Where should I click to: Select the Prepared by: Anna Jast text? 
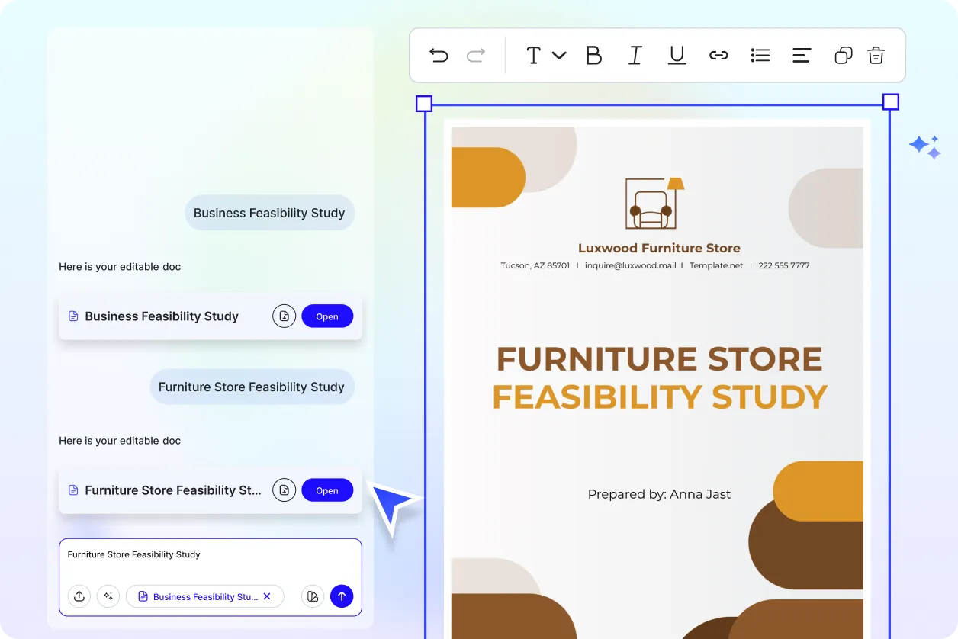pyautogui.click(x=659, y=494)
